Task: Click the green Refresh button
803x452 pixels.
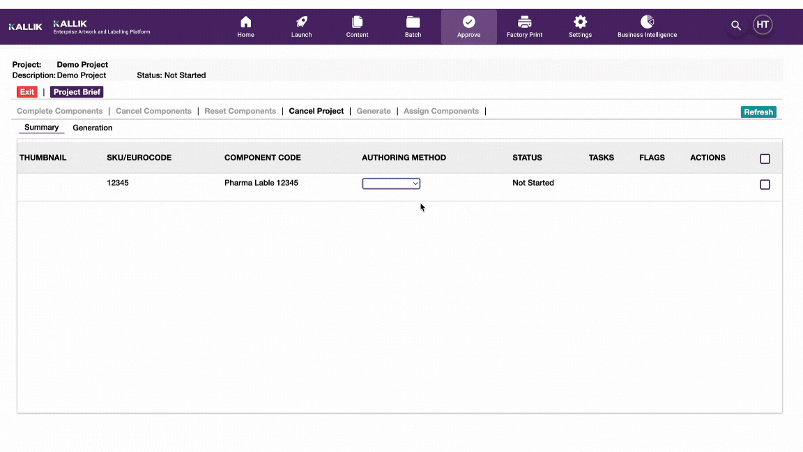Action: (x=758, y=112)
